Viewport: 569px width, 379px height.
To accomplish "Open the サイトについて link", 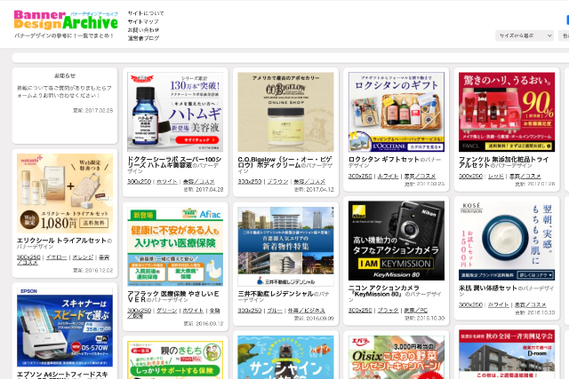I will [146, 13].
